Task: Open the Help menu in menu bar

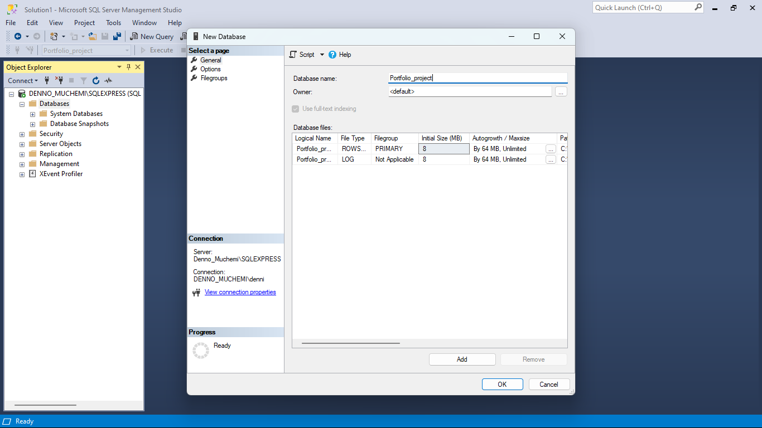Action: tap(175, 23)
